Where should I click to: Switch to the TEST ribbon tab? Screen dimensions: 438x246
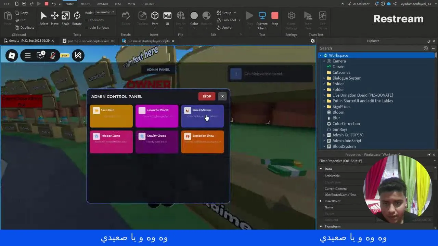(118, 4)
